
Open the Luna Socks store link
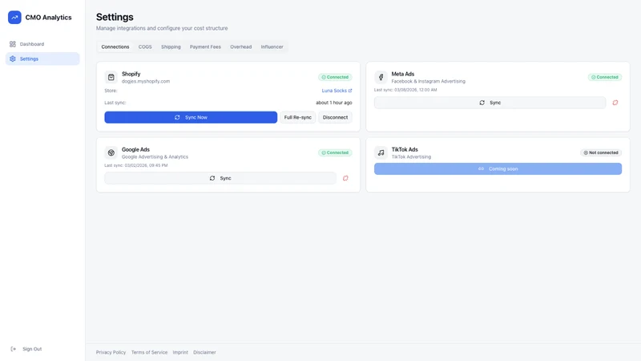pos(337,91)
